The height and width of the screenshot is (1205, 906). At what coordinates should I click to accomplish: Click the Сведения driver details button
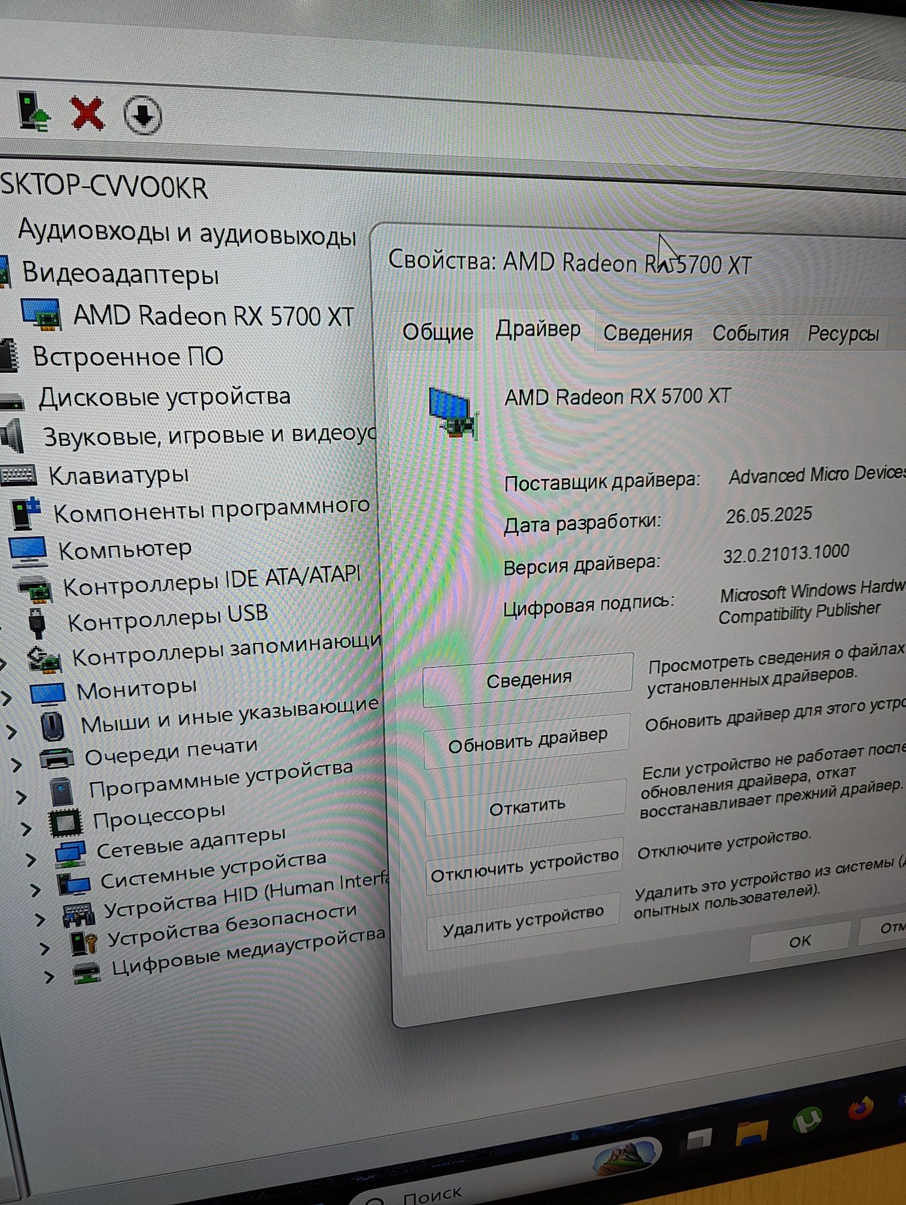528,680
